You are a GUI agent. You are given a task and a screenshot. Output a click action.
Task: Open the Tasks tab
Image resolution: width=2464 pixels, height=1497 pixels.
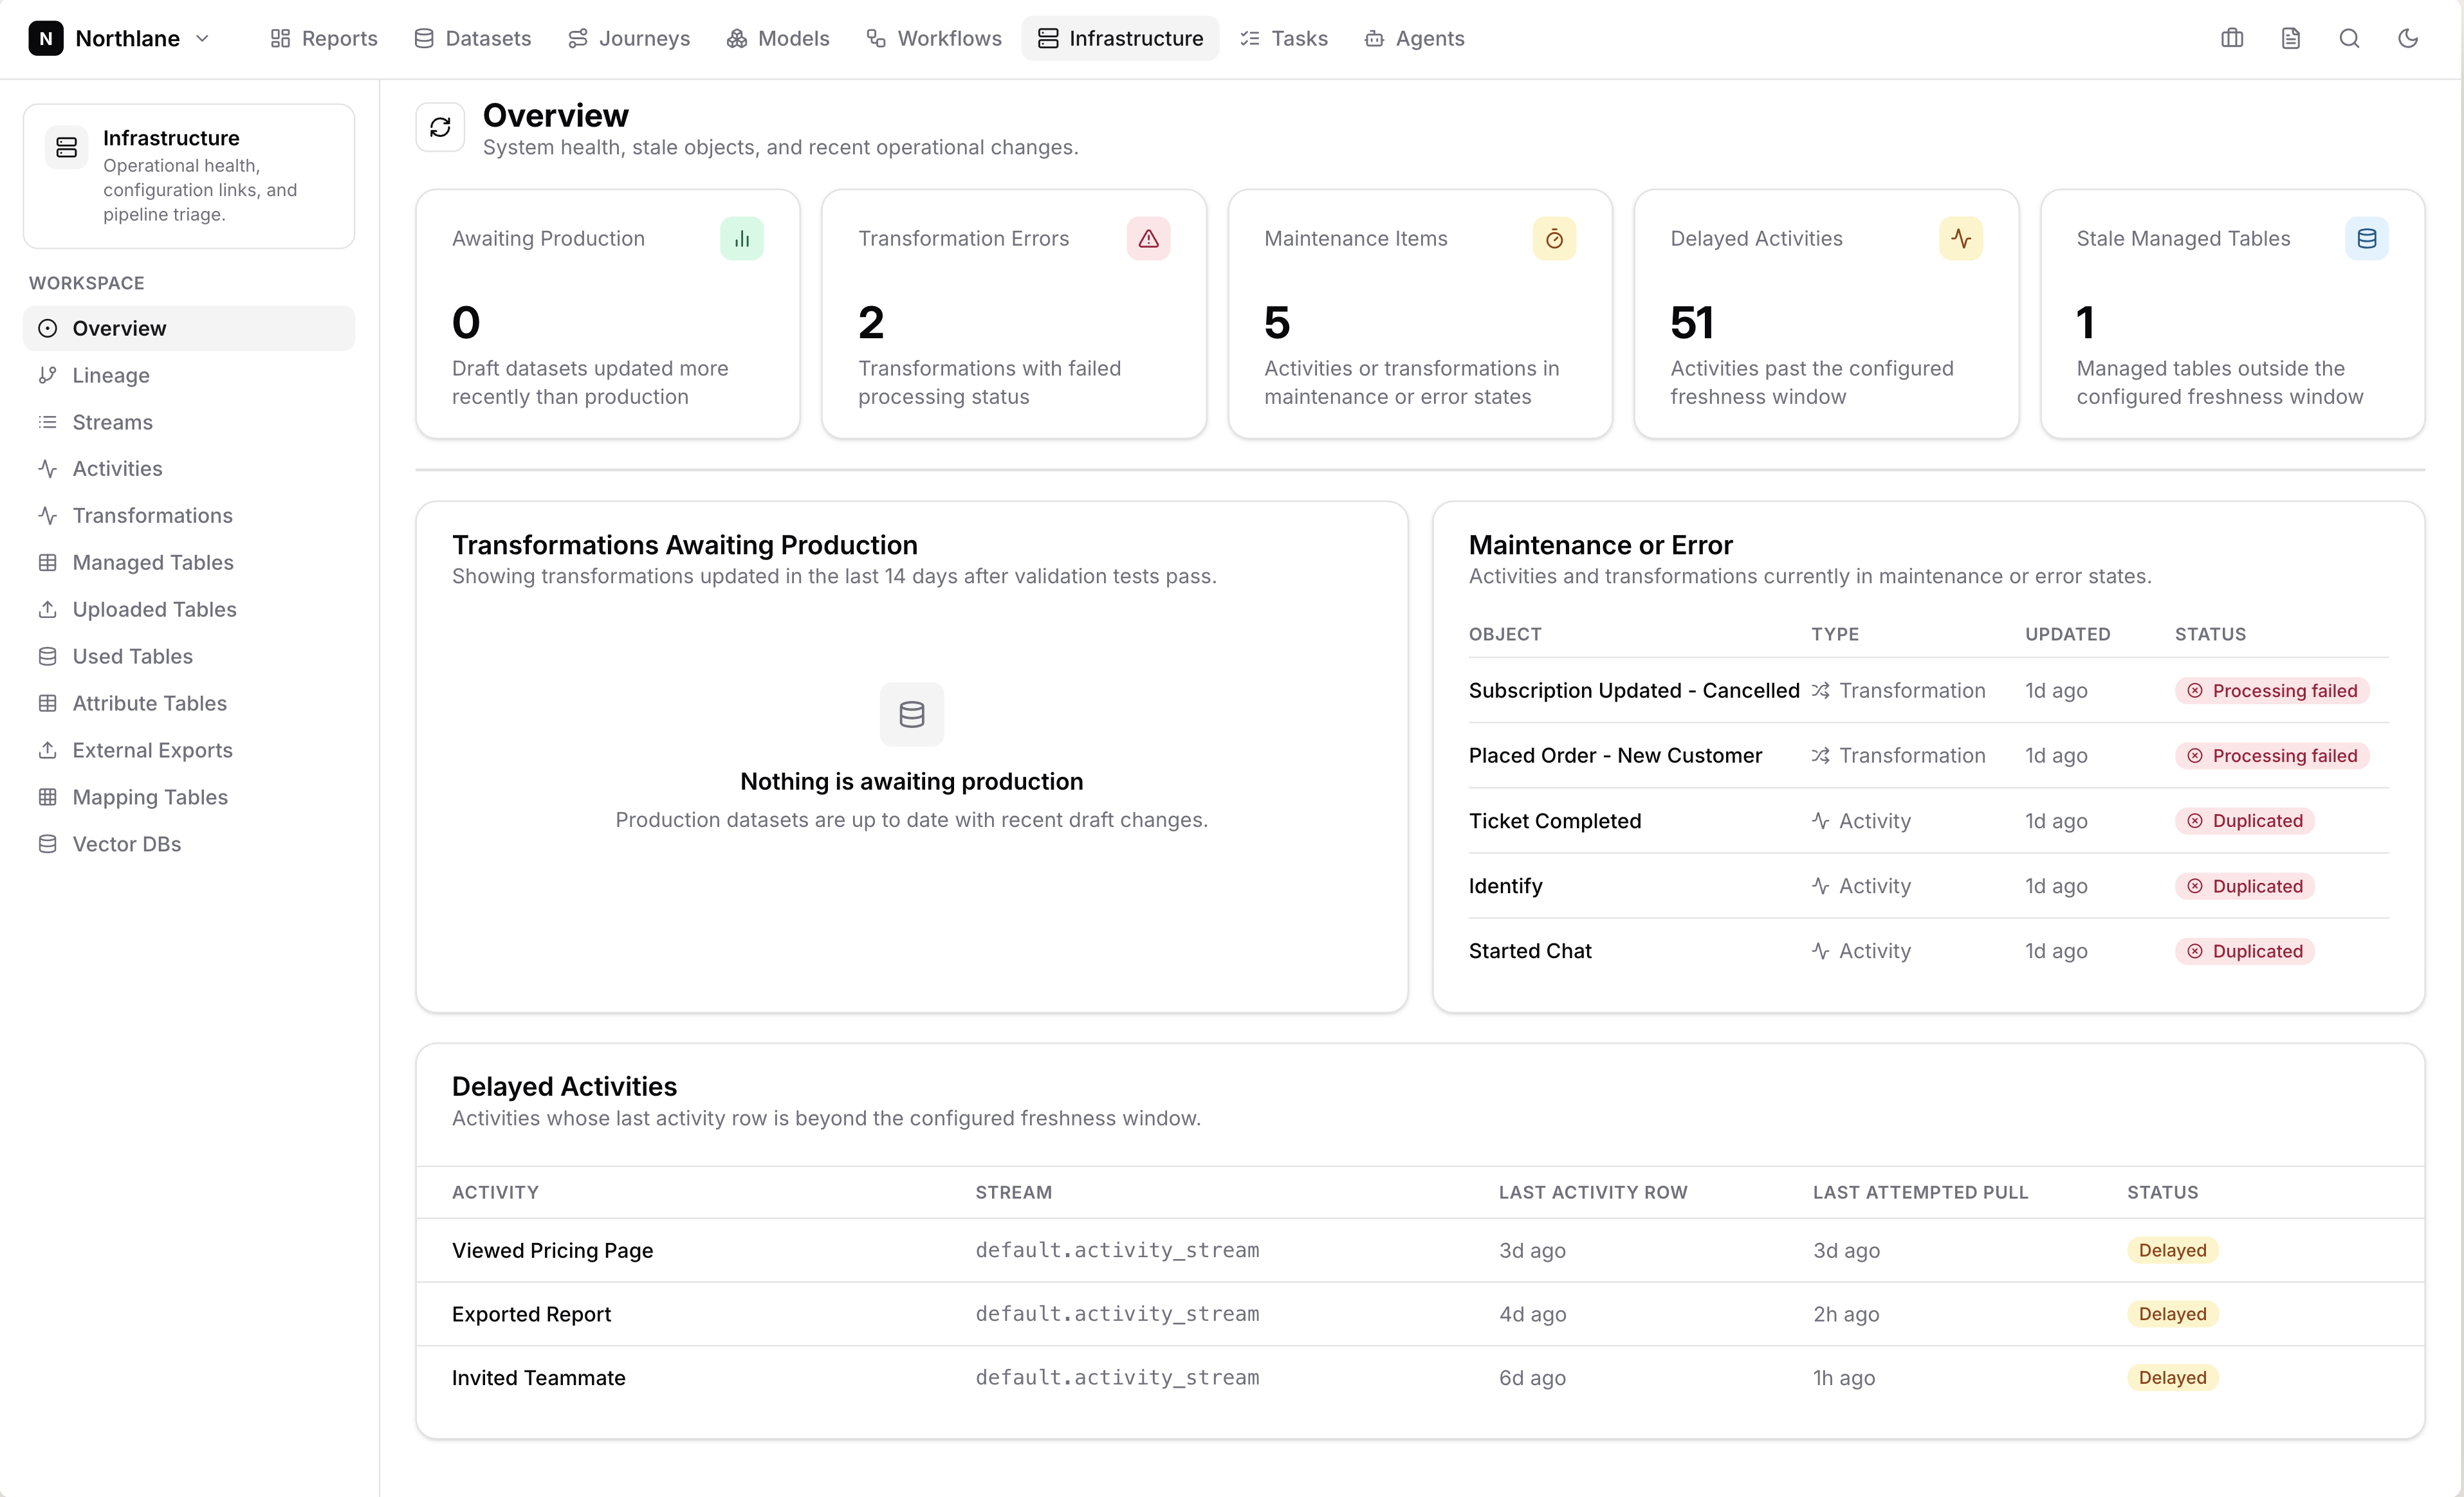coord(1284,38)
